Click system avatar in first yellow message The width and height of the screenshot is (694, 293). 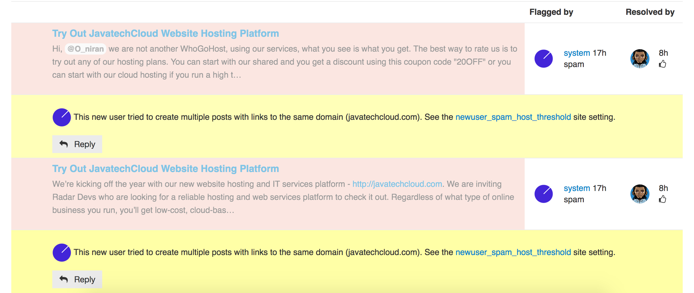pos(62,117)
